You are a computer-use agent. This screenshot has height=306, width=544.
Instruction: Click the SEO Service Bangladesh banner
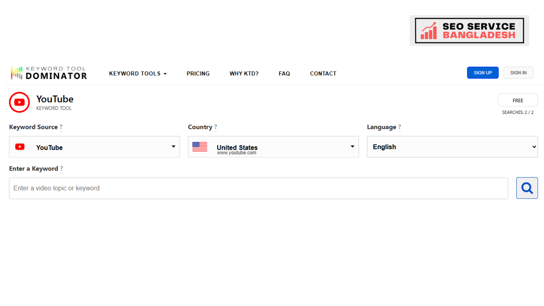coord(469,31)
